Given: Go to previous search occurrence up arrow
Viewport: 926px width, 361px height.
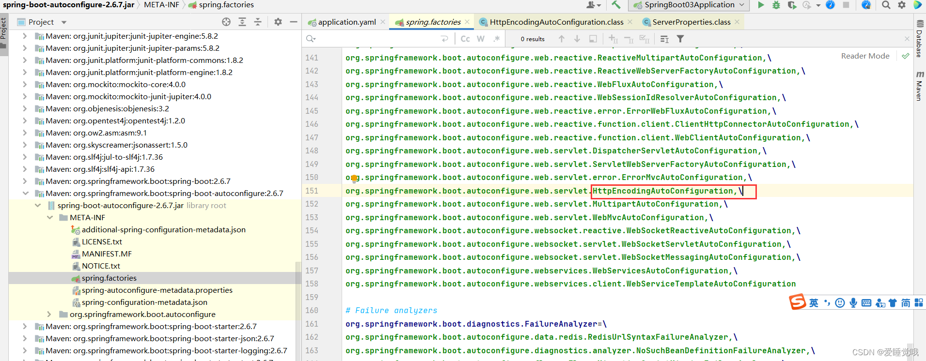Looking at the screenshot, I should click(x=562, y=39).
